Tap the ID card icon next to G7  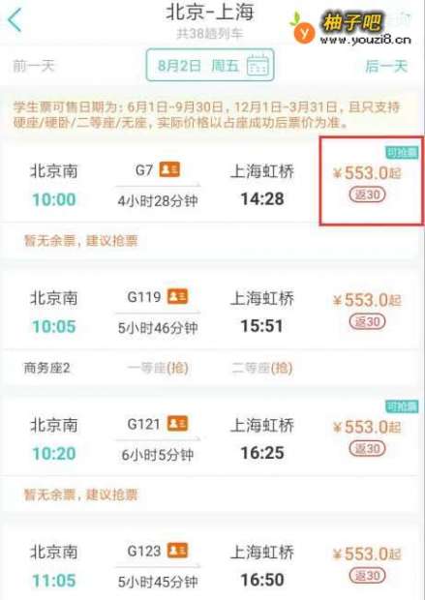pos(169,169)
